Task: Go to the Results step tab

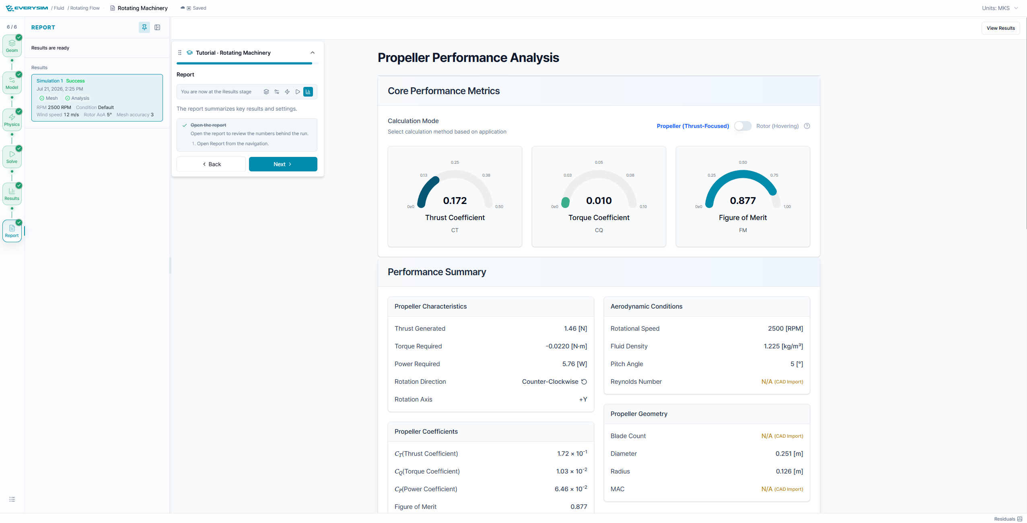Action: pos(12,194)
